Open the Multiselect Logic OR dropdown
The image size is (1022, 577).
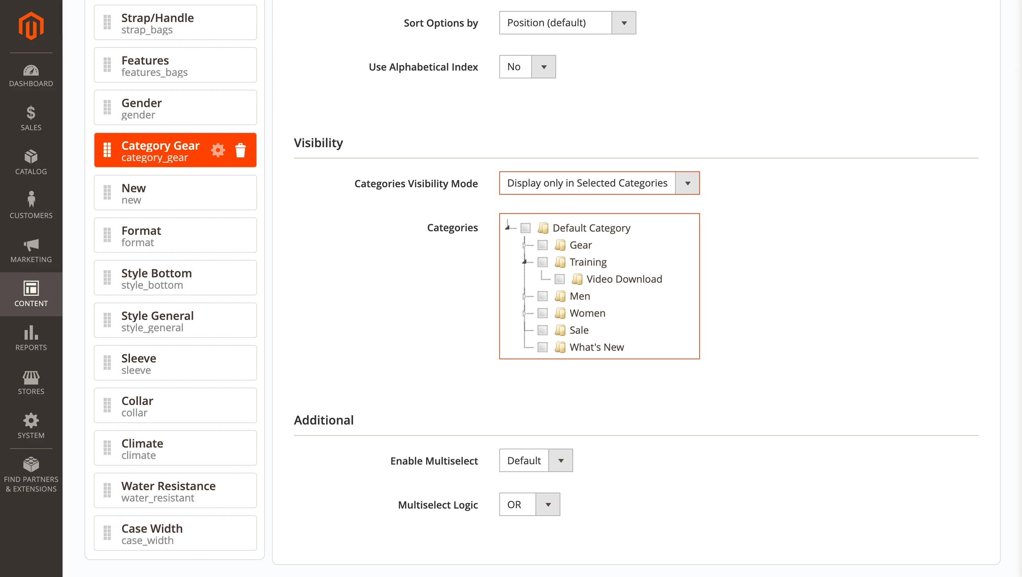point(529,505)
